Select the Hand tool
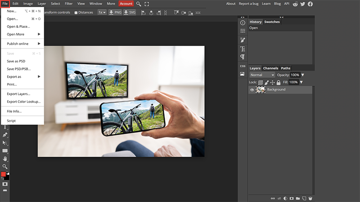The image size is (360, 202). [5, 159]
